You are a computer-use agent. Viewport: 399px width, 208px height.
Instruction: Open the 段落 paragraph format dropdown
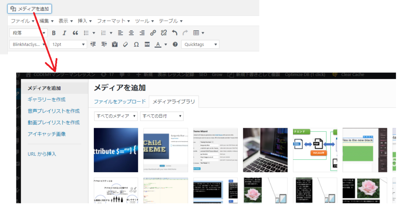(28, 33)
